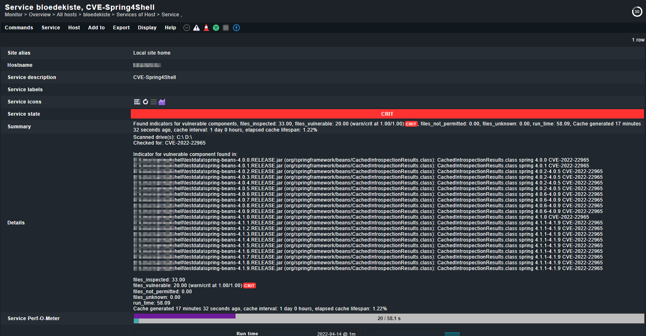This screenshot has height=336, width=646.
Task: Click the Scanned drive(s): C:\ D:\ line
Action: [x=163, y=137]
